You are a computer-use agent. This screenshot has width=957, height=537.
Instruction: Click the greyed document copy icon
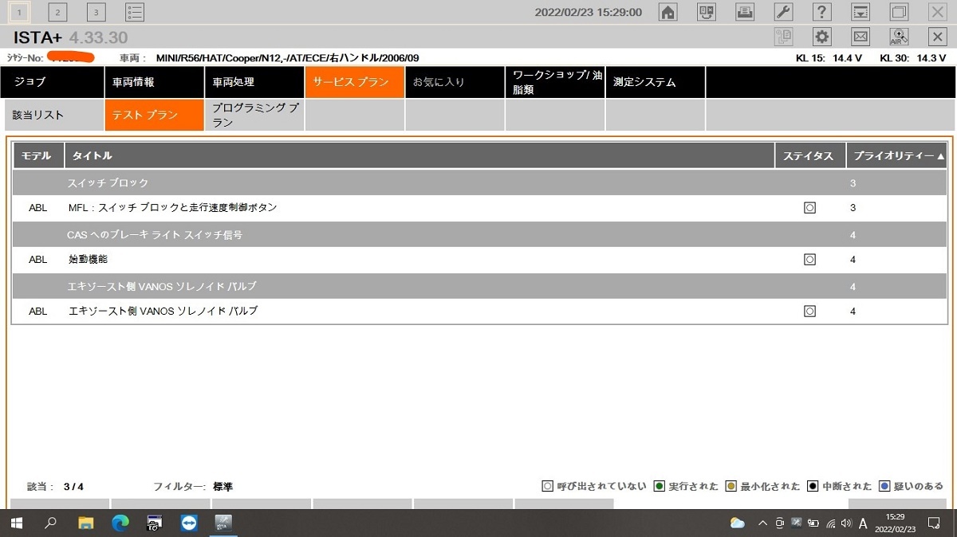point(783,37)
